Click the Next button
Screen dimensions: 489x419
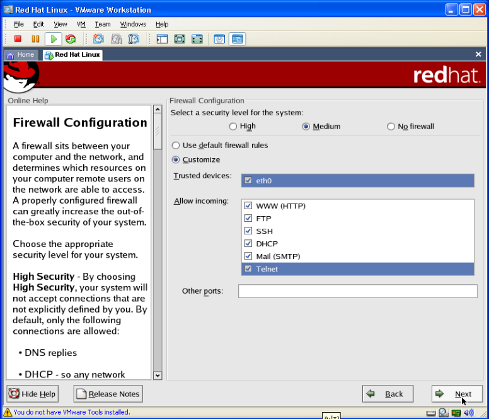[x=457, y=394]
